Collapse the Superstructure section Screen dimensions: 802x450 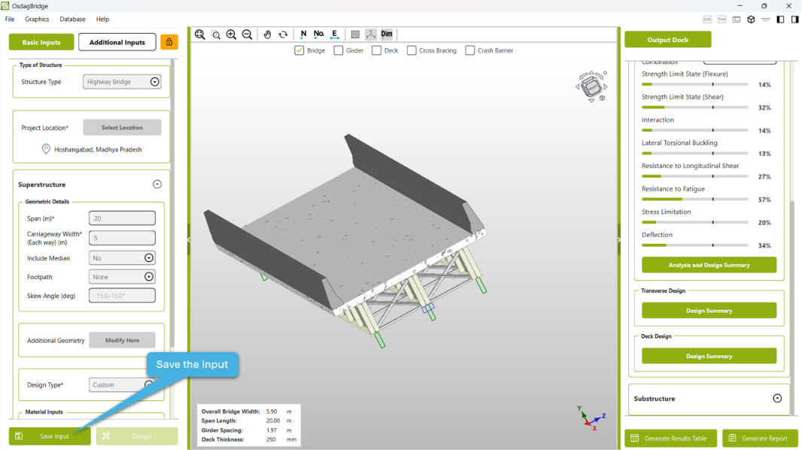[x=157, y=184]
